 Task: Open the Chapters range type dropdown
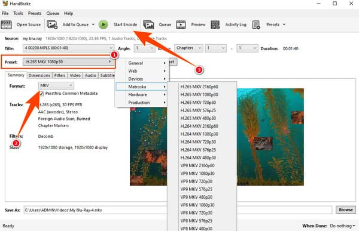coord(188,48)
